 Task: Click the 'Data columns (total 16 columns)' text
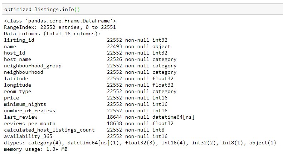tap(52, 34)
